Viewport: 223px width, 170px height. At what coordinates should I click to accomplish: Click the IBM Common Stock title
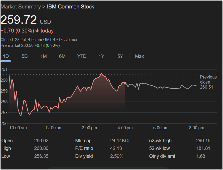pos(71,7)
